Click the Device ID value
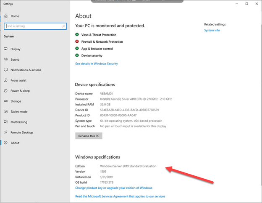The height and width of the screenshot is (203, 262). click(129, 110)
